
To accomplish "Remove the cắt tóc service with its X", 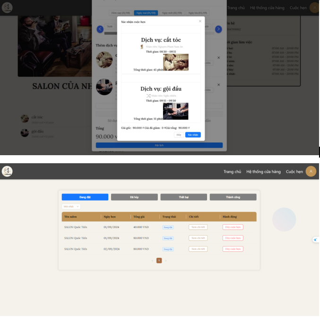I will click(218, 58).
